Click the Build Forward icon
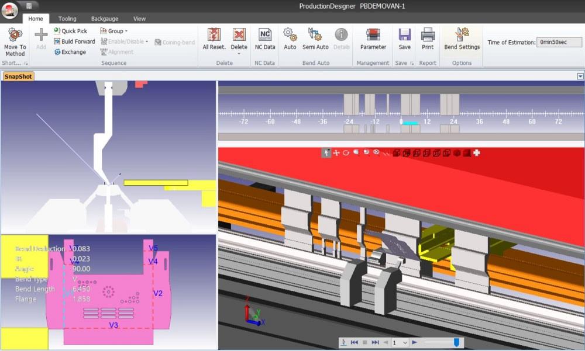The width and height of the screenshot is (585, 351). 74,41
